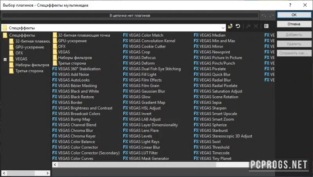Select VEGAS Stereoscopic 3D Adjust
313x177 pixels.
point(223,136)
